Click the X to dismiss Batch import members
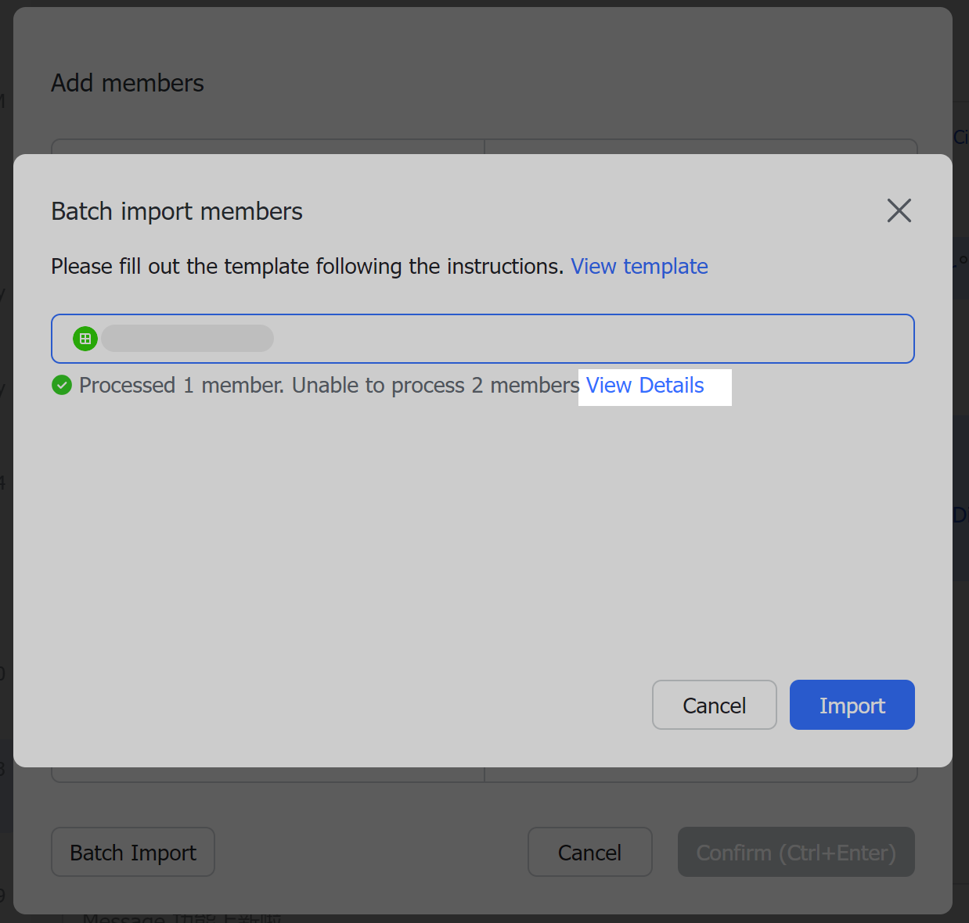 pos(899,210)
